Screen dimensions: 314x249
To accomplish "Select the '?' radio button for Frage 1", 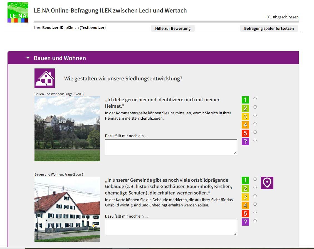I will tap(255, 140).
